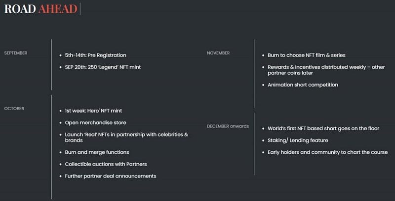The width and height of the screenshot is (395, 201).
Task: Click the red AHEAD word in title
Action: (58, 9)
